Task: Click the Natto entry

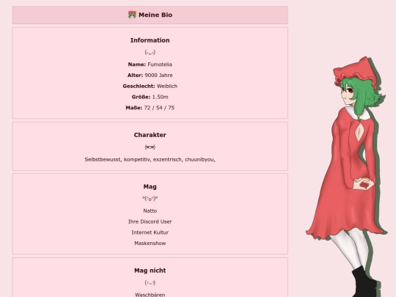Action: point(150,211)
